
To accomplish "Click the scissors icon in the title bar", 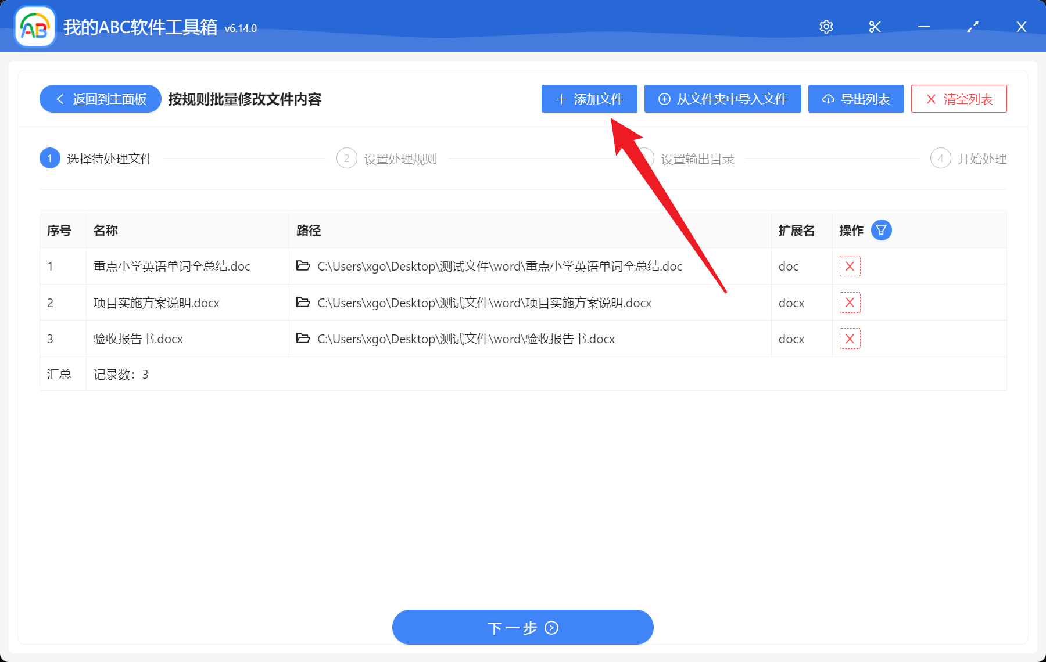I will coord(874,26).
